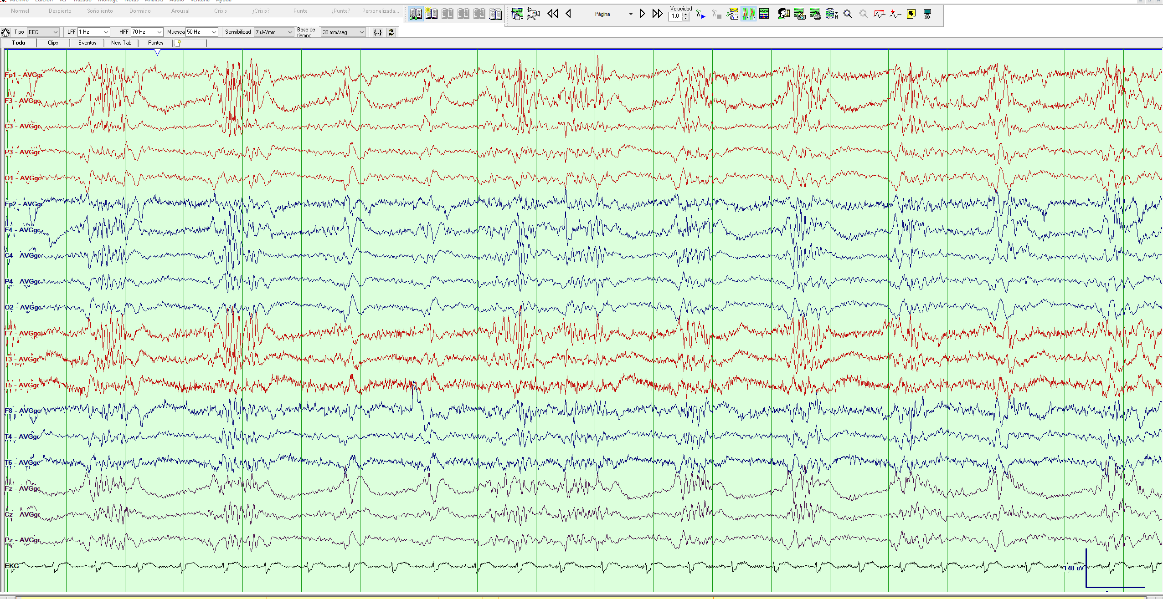This screenshot has width=1163, height=599.
Task: Click the ¿Punta? annotation button
Action: [x=341, y=11]
